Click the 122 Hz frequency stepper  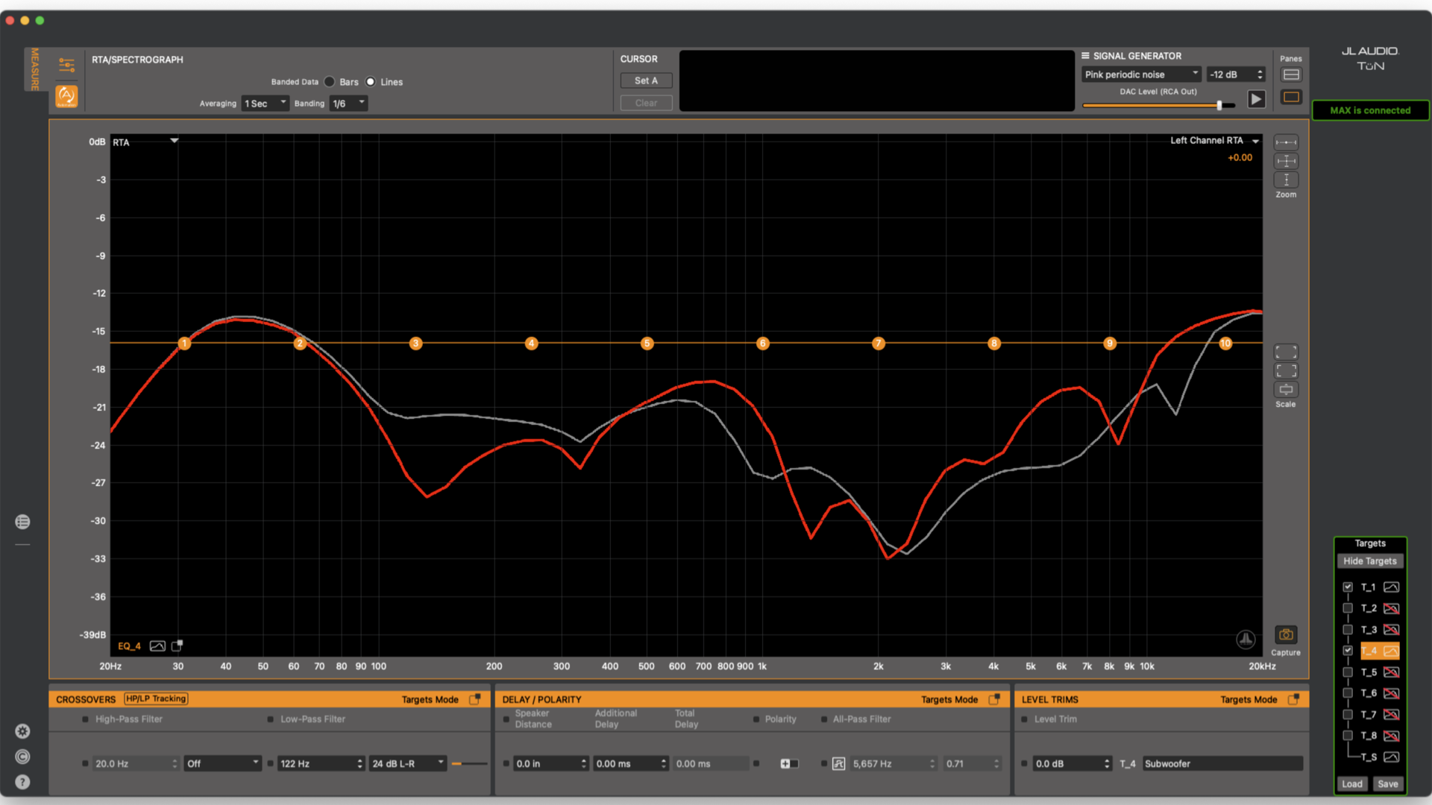coord(359,764)
